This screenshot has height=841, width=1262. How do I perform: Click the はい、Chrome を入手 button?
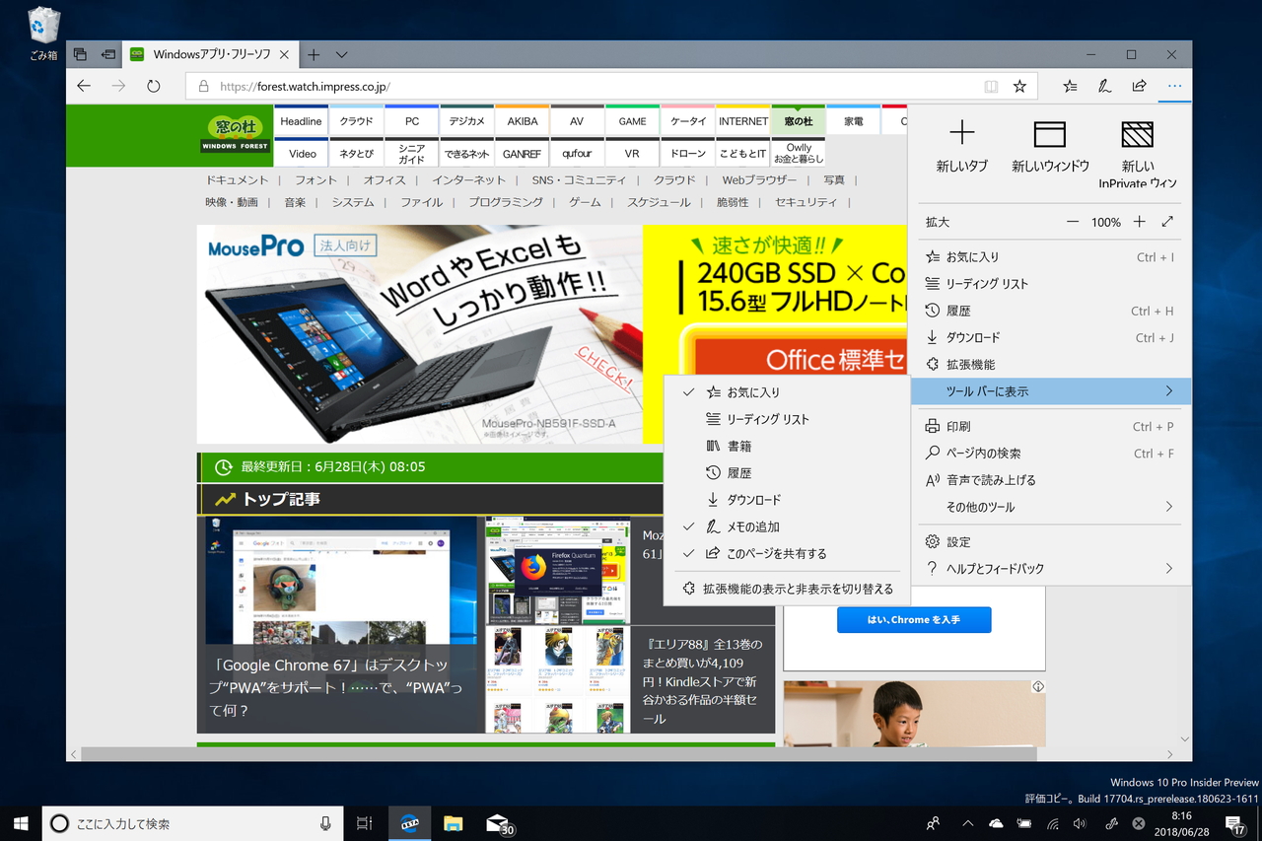914,620
